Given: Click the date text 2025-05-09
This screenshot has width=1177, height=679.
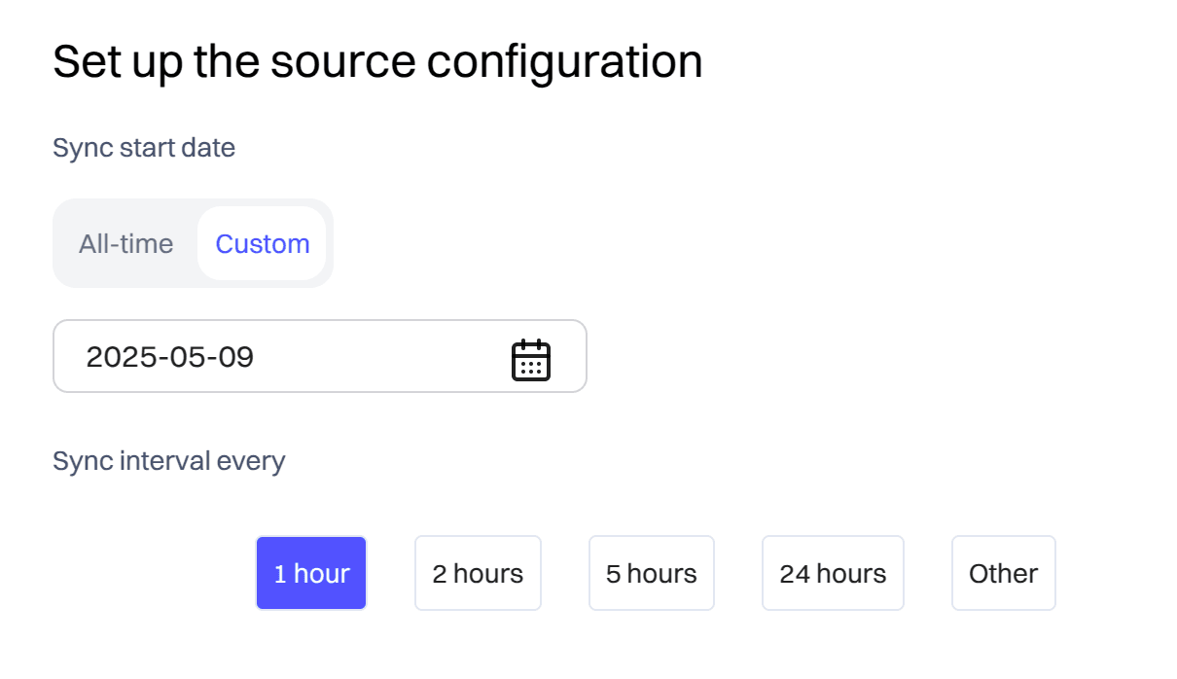Looking at the screenshot, I should pyautogui.click(x=170, y=357).
